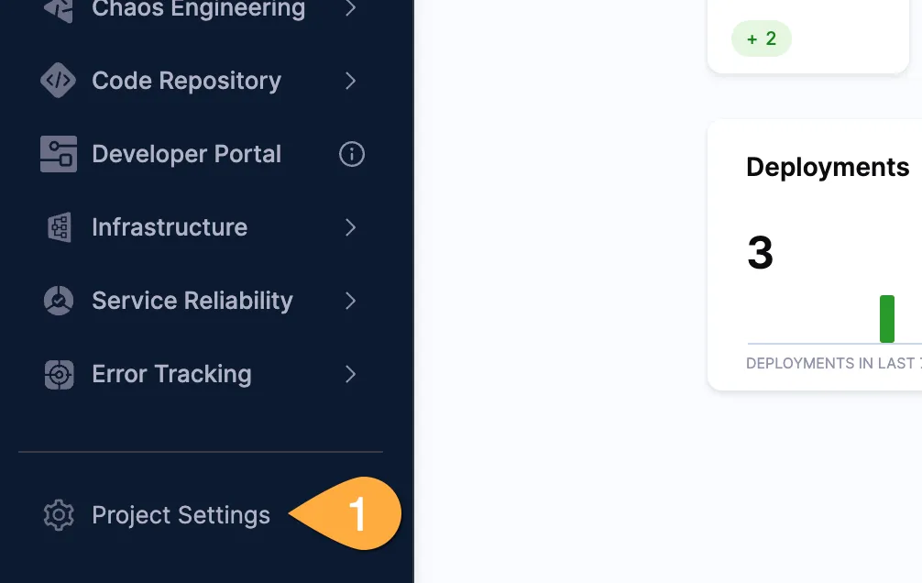The image size is (922, 583).
Task: Expand the Error Tracking chevron
Action: [x=350, y=374]
